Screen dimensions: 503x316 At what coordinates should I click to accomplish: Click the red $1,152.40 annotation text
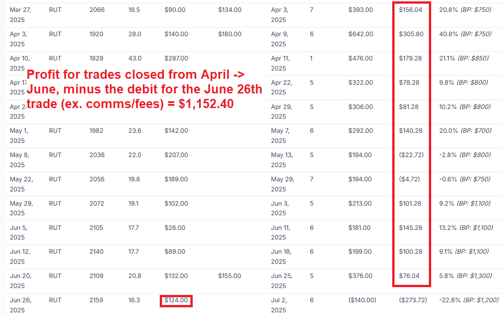click(x=206, y=104)
